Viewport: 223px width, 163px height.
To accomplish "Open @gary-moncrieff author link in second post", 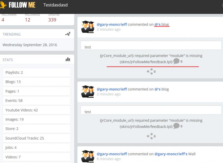I will pos(112,89).
